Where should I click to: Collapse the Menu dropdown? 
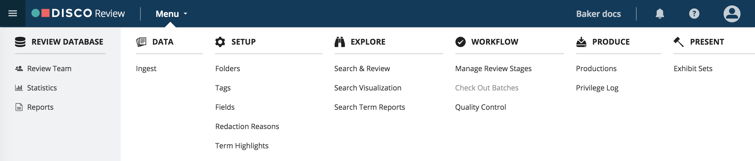coord(171,14)
